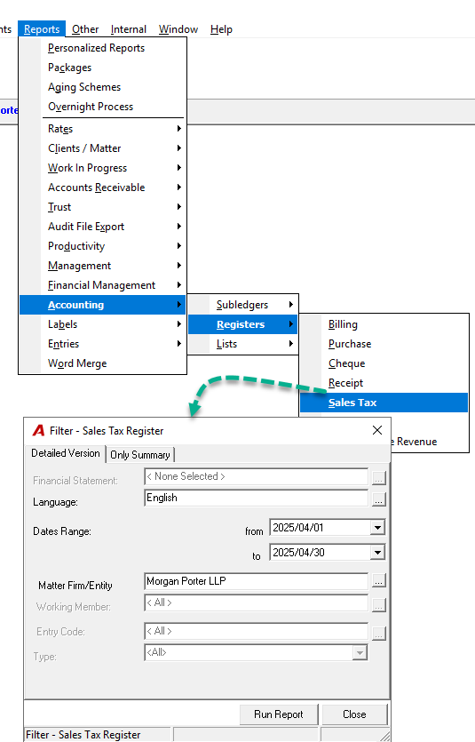475x742 pixels.
Task: Choose Word Merge menu entry
Action: click(x=103, y=363)
